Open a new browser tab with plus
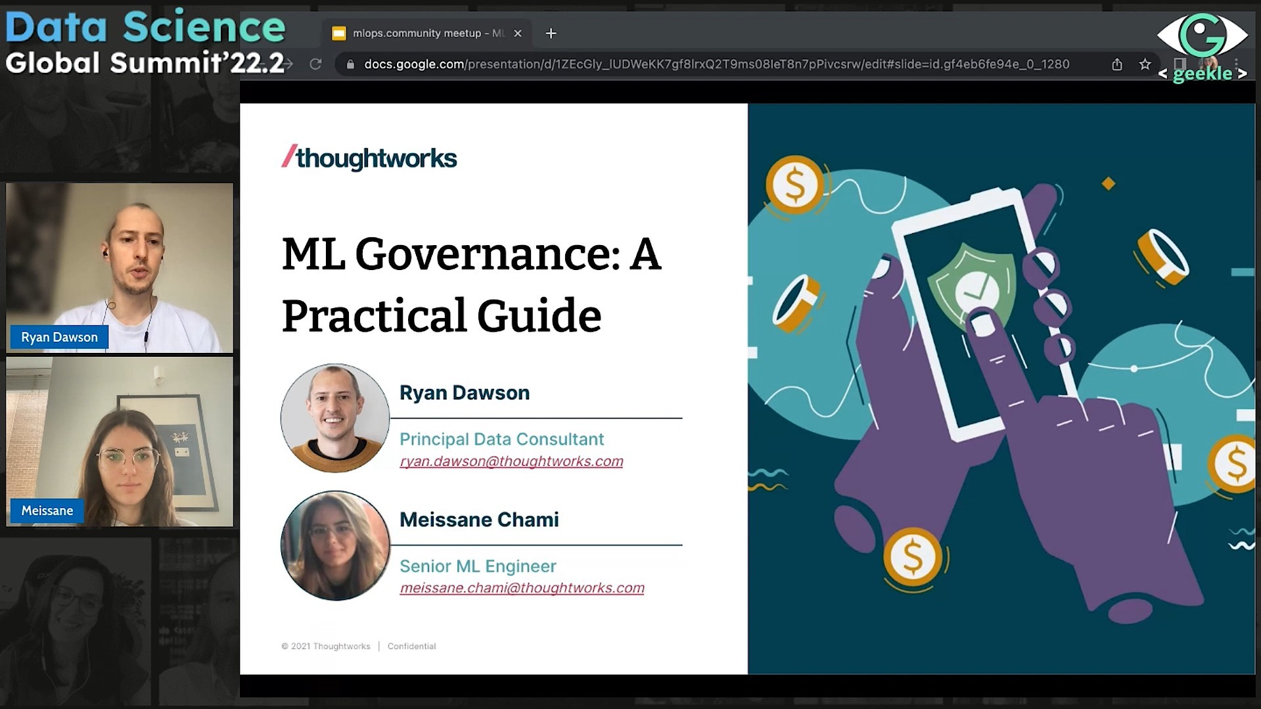 click(x=551, y=33)
